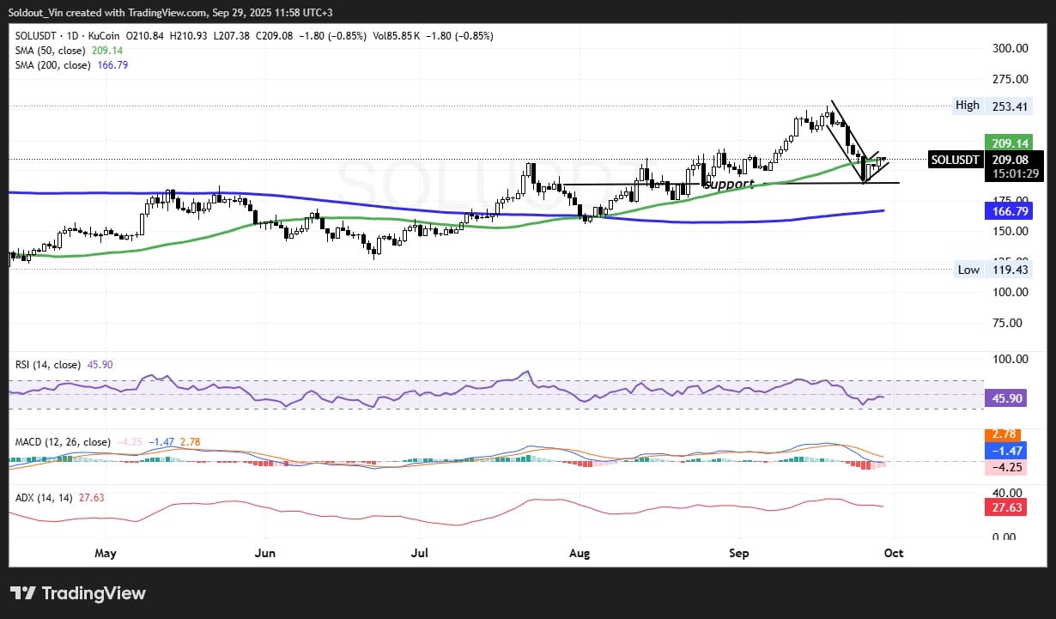Click the SMA (50, close) legend
The width and height of the screenshot is (1056, 619).
[x=52, y=51]
